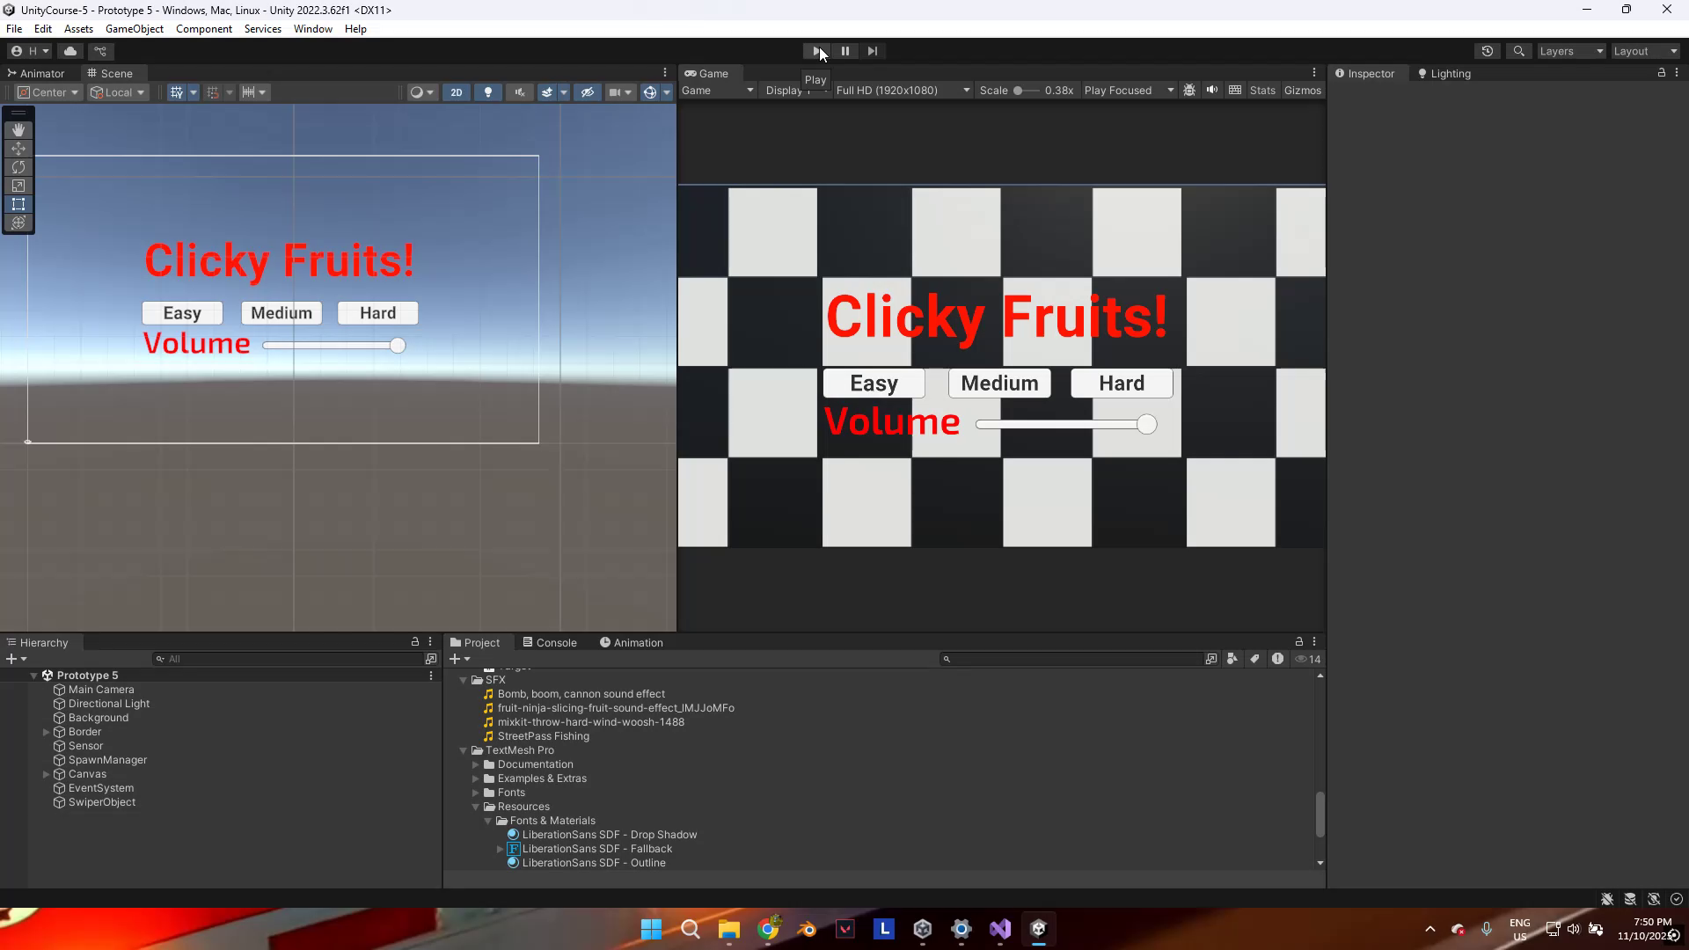Open Unity cloud services icon

70,51
